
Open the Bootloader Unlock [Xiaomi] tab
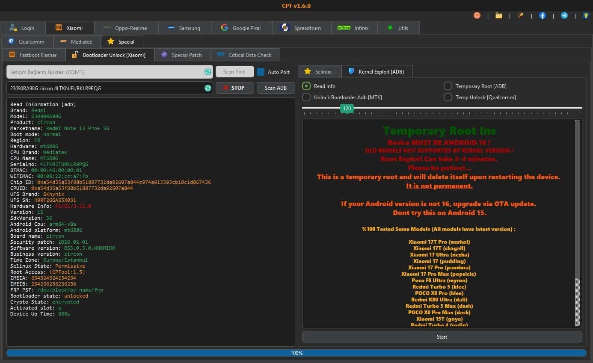(110, 55)
